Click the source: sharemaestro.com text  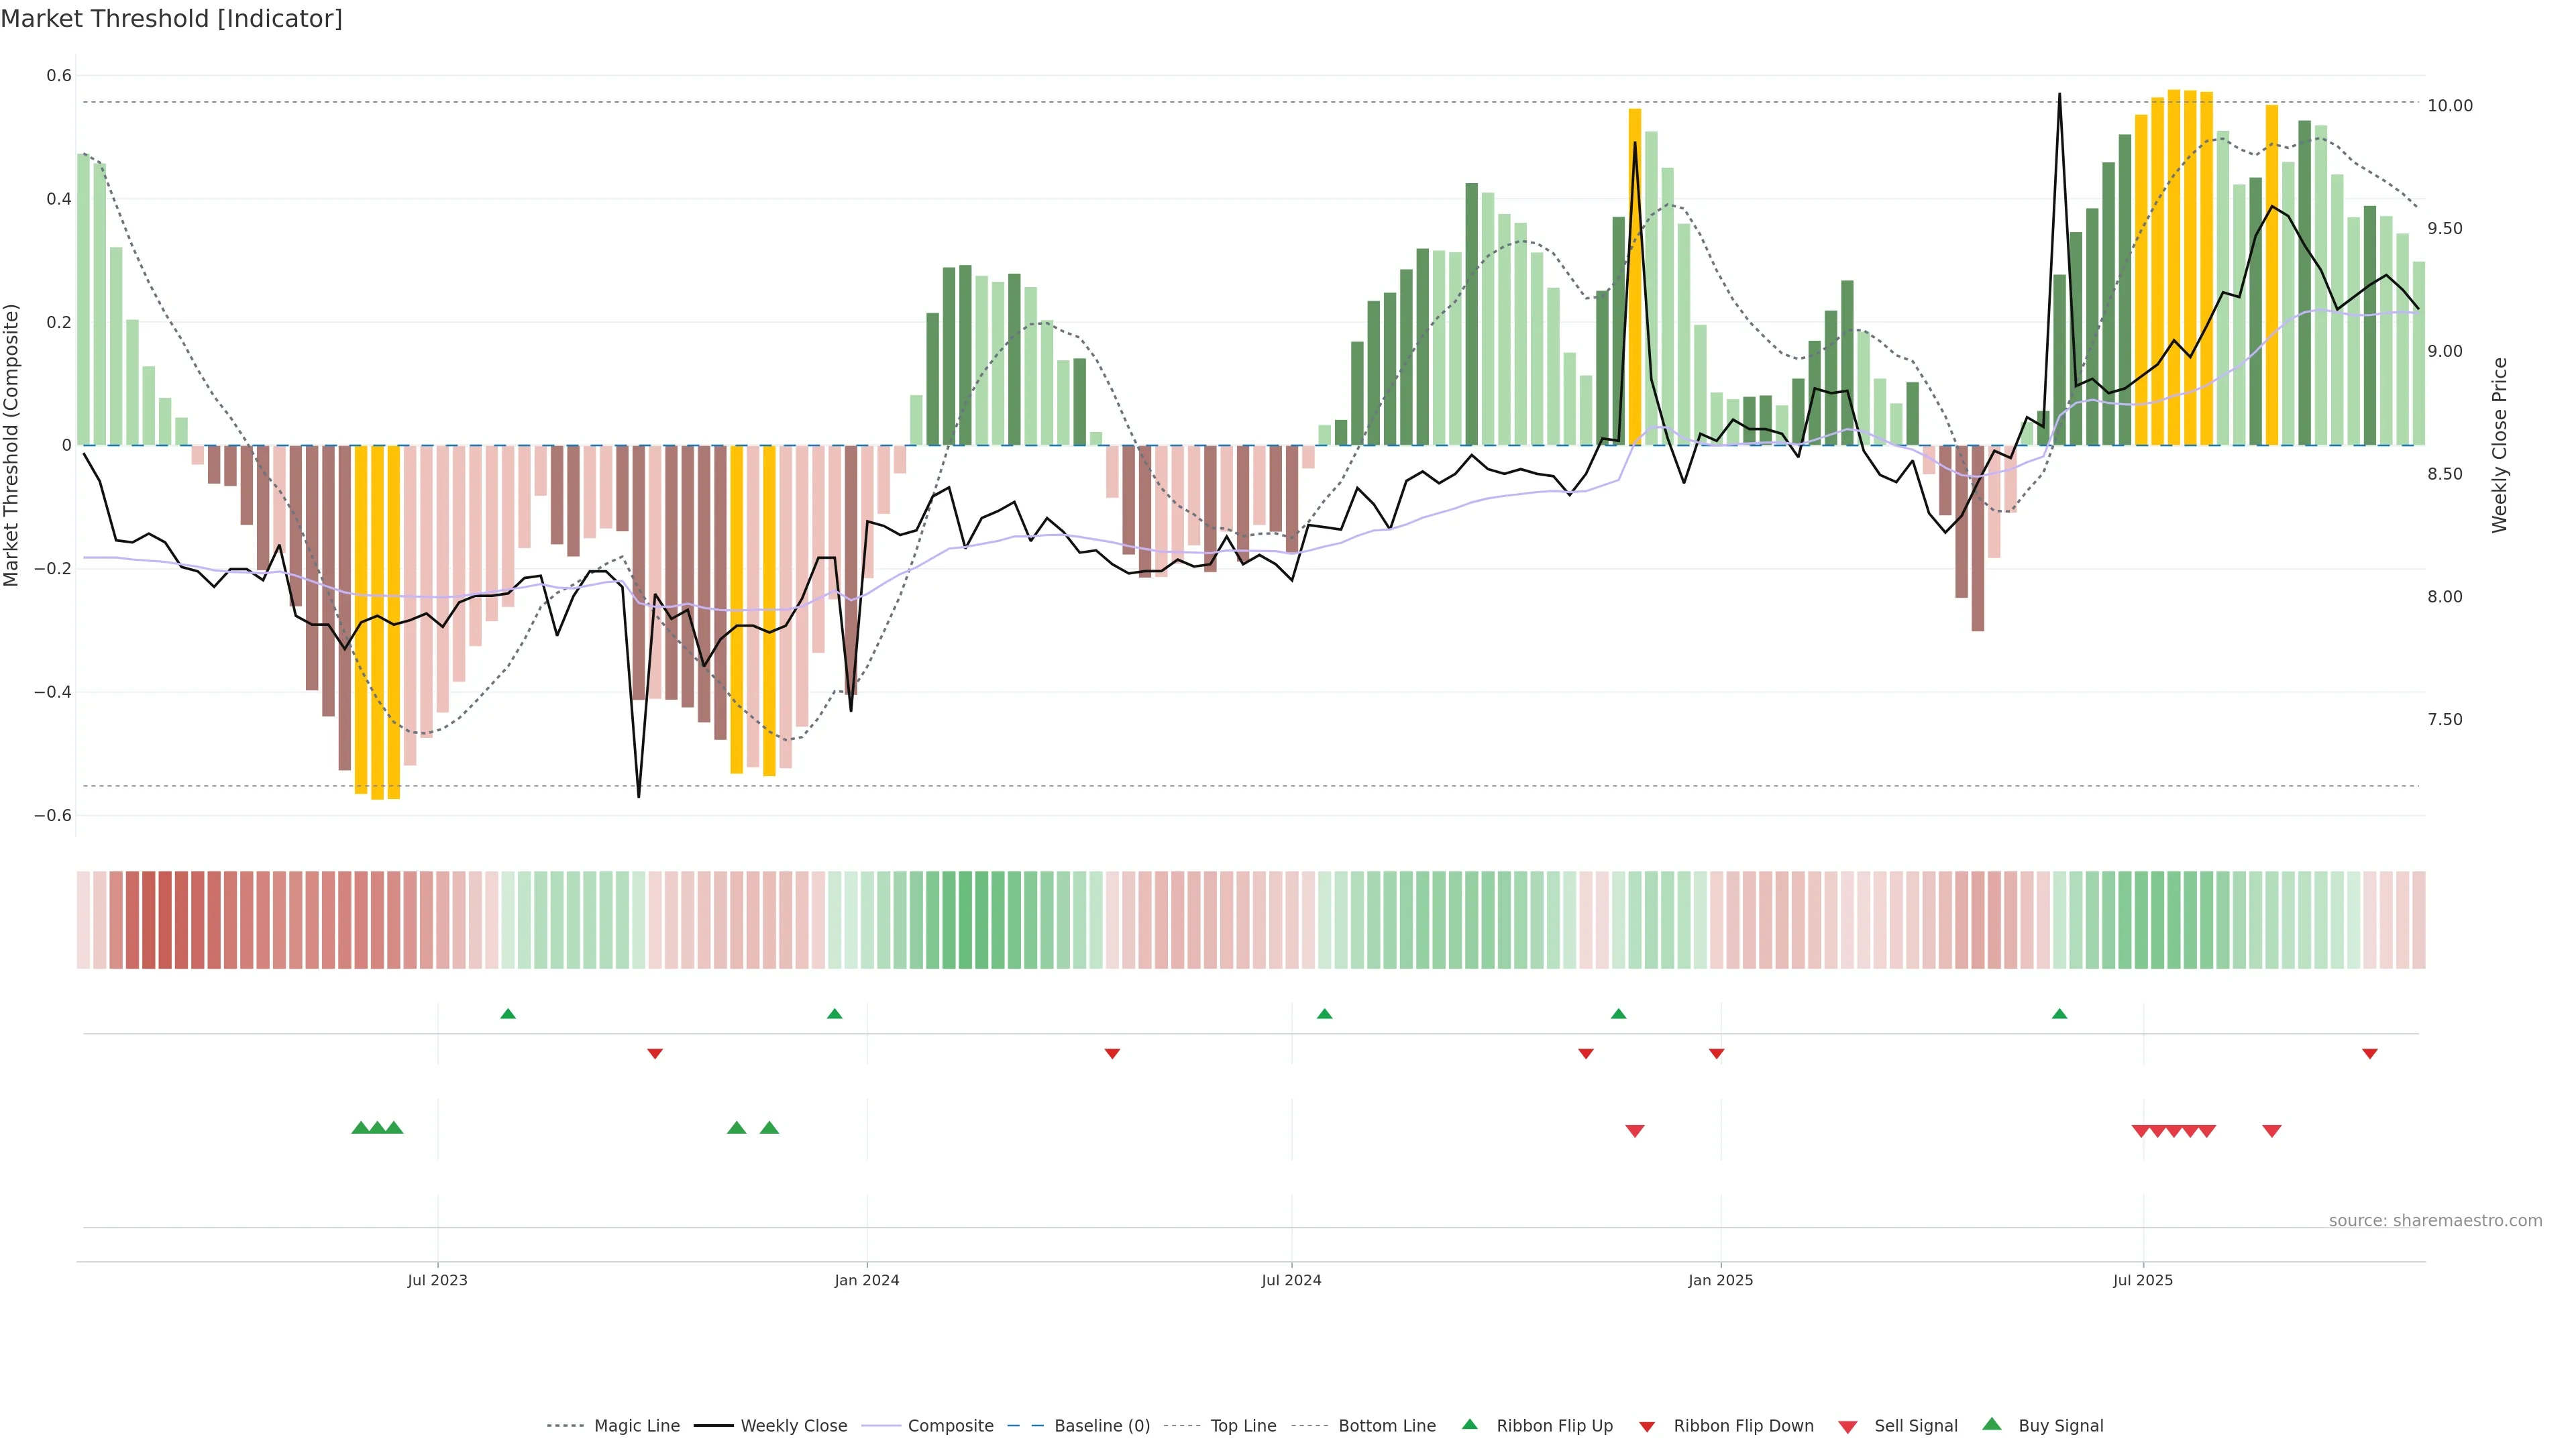click(x=2435, y=1221)
